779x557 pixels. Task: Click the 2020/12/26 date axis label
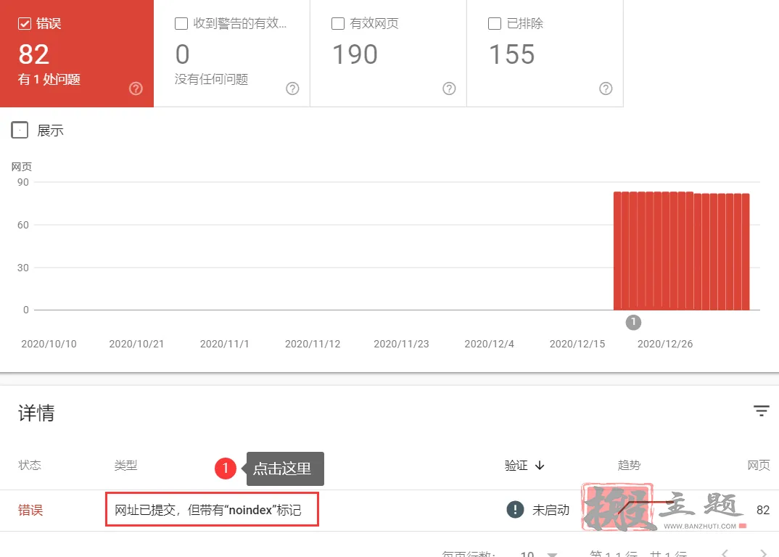[664, 344]
